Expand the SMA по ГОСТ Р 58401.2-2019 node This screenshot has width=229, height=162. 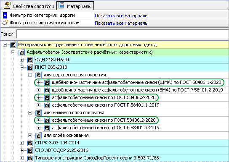[x=38, y=90]
